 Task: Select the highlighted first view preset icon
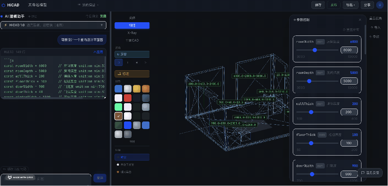[x=119, y=62]
